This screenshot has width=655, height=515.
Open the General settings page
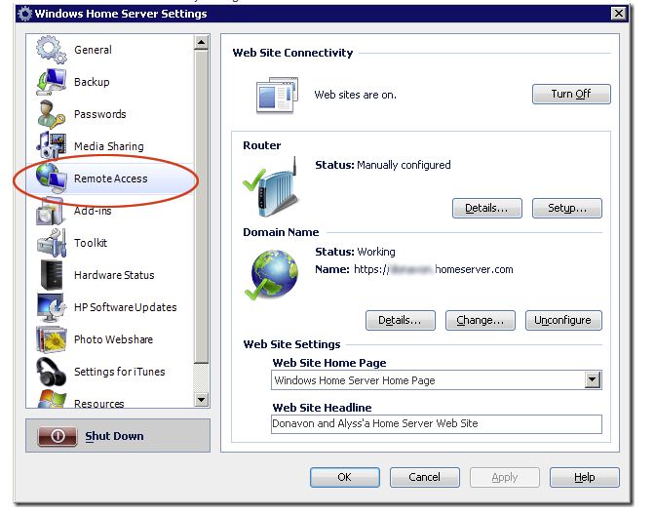pyautogui.click(x=93, y=50)
